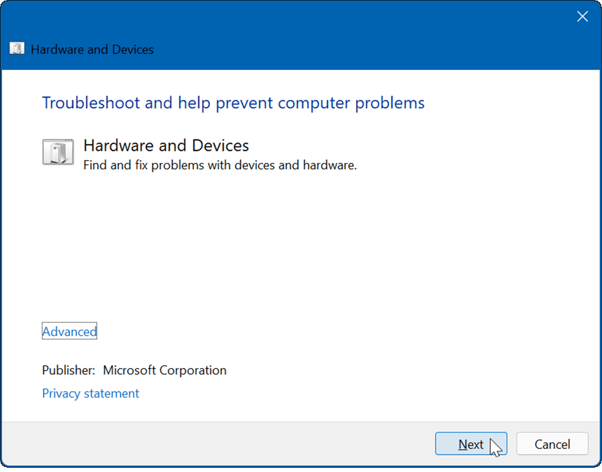Cancel the Hardware and Devices troubleshooter
602x472 pixels.
coord(552,444)
